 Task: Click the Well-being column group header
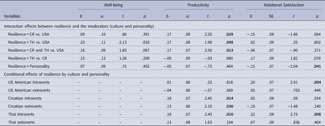pyautogui.click(x=113, y=5)
